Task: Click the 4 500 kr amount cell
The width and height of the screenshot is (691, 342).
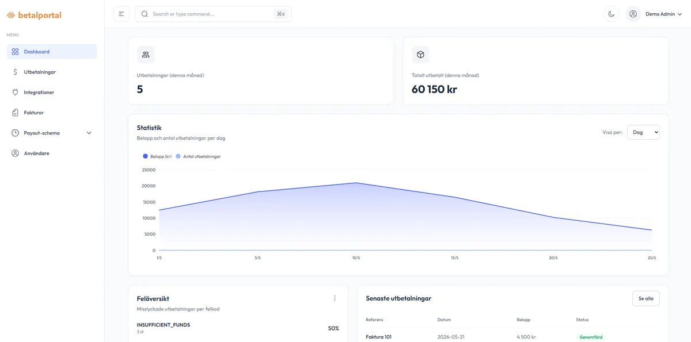Action: point(526,337)
